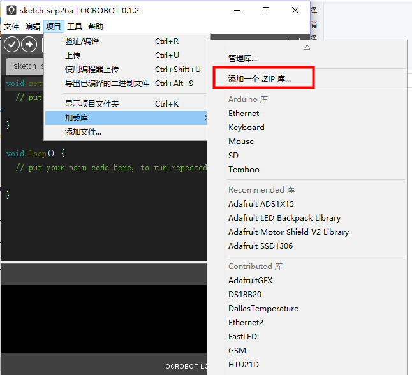The height and width of the screenshot is (375, 412).
Task: Select 使用编程器上传 menu entry
Action: pyautogui.click(x=126, y=69)
